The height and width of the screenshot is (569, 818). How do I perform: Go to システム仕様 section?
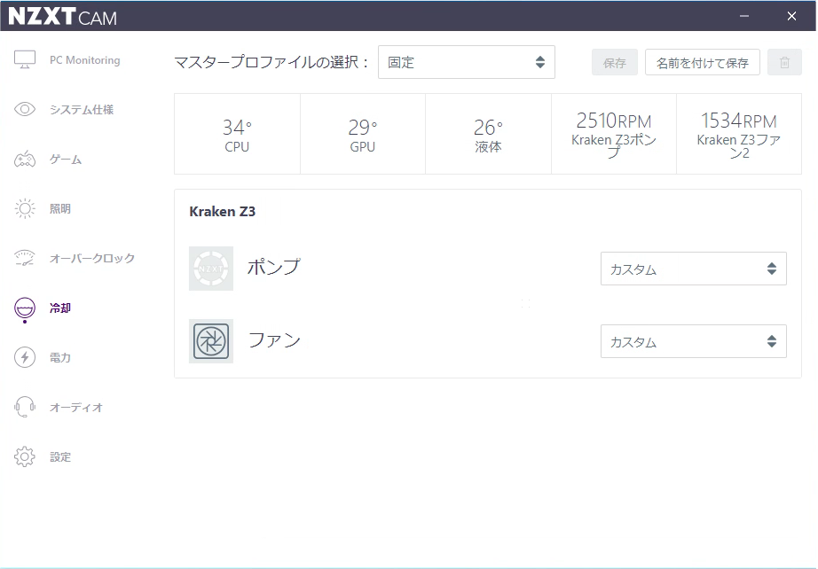(82, 109)
